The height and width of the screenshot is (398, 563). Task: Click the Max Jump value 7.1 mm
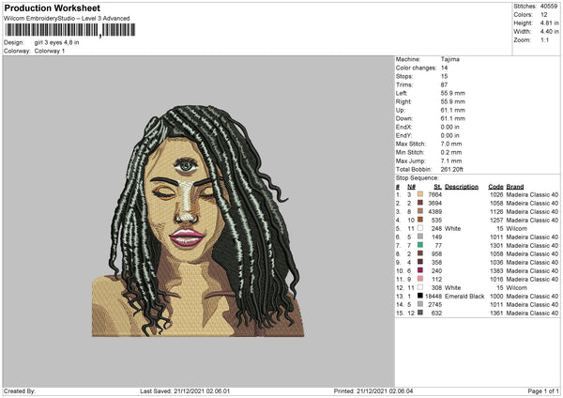pos(451,161)
